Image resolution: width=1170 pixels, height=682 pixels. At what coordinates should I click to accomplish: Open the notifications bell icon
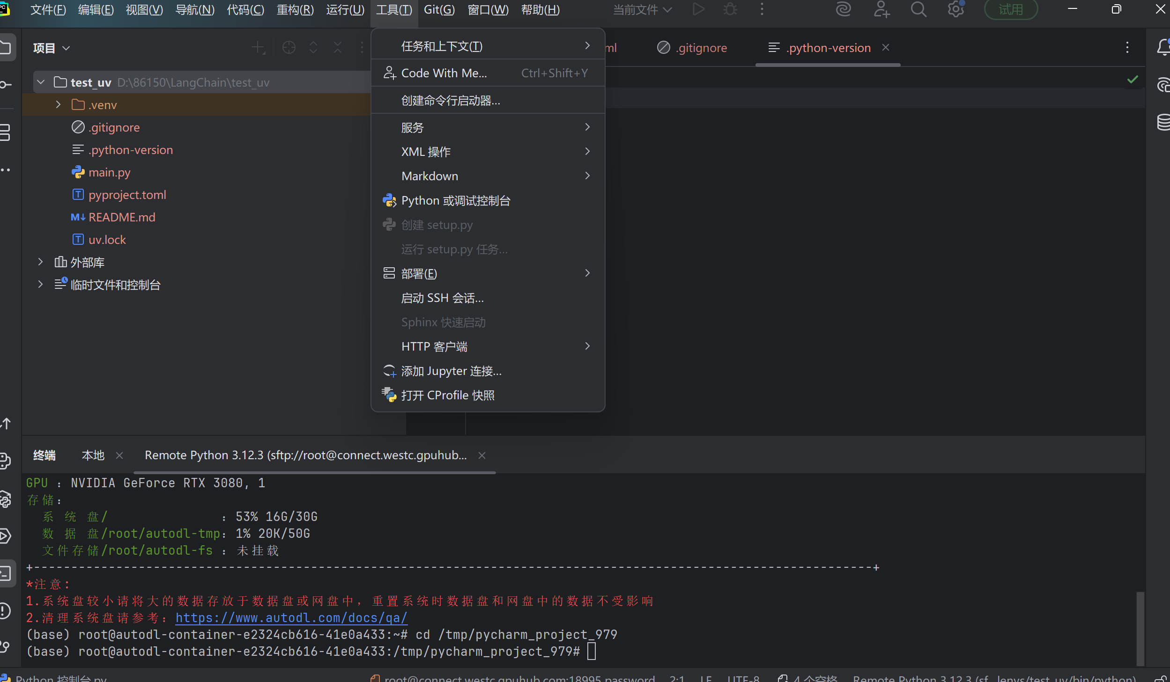coord(1163,47)
